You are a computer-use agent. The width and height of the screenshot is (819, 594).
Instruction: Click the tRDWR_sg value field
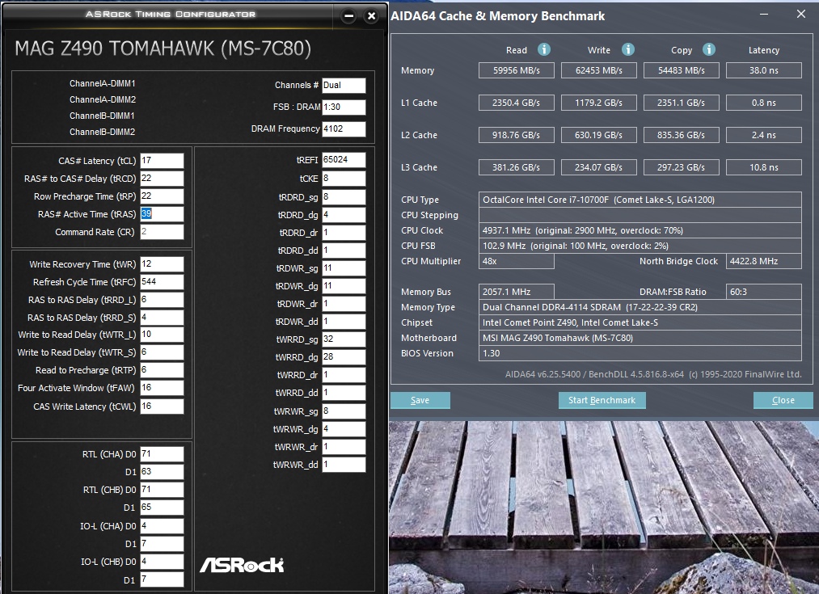pos(344,268)
